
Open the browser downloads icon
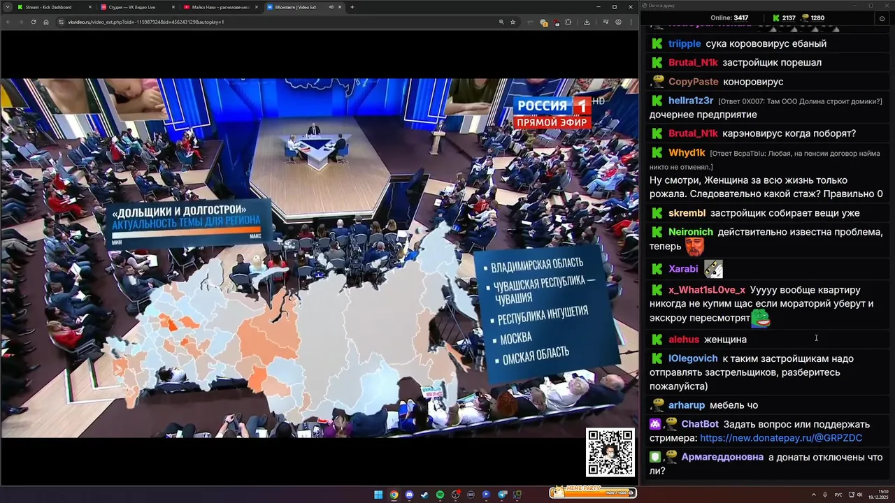click(587, 22)
